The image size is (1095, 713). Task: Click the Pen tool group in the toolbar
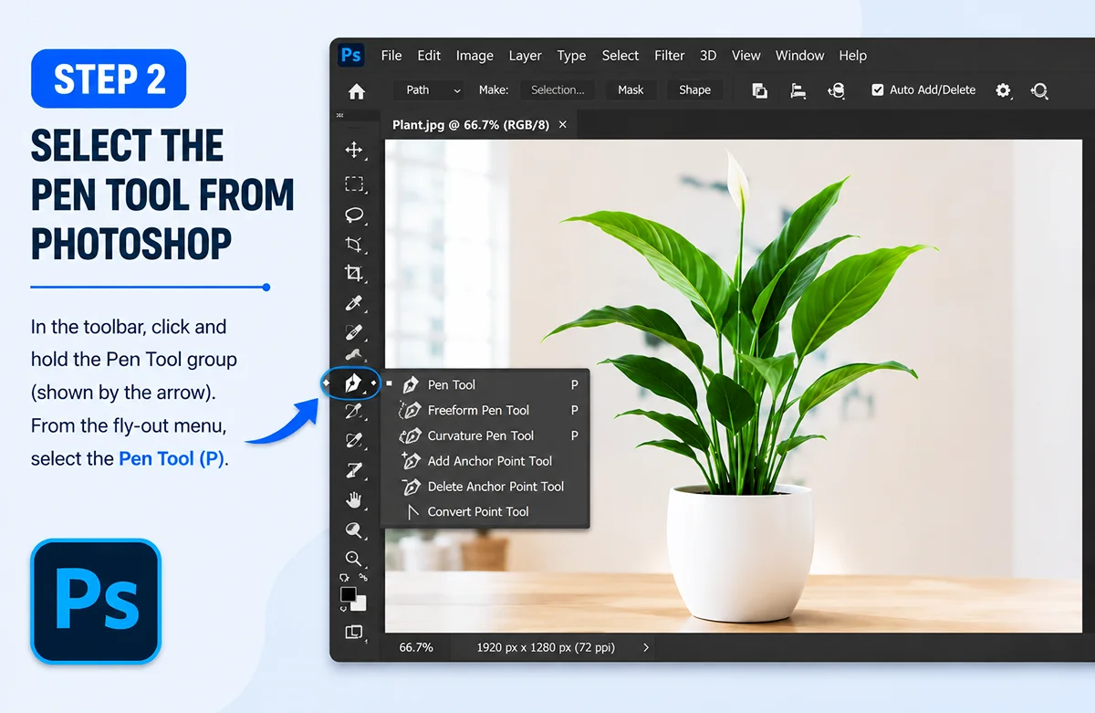click(354, 383)
